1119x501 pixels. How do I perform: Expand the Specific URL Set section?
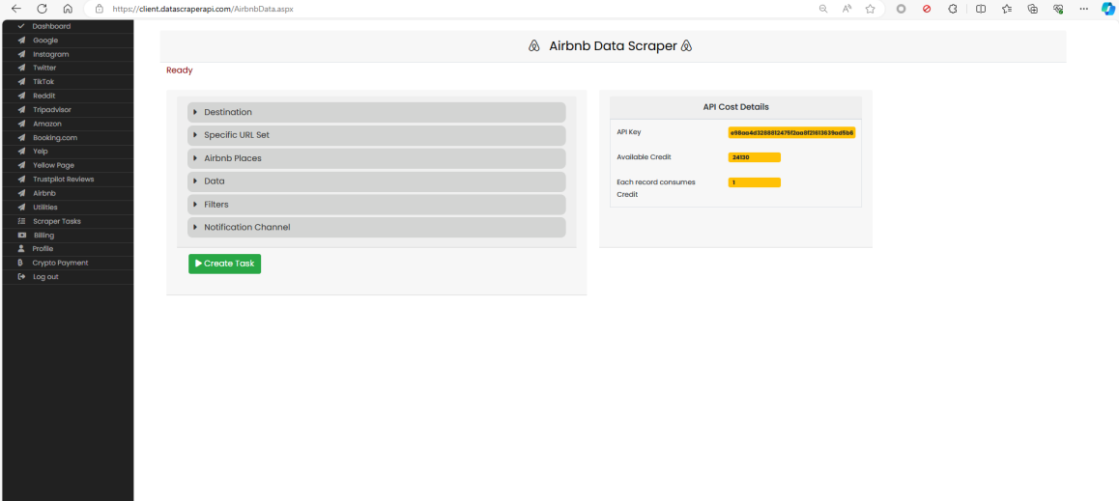[377, 135]
